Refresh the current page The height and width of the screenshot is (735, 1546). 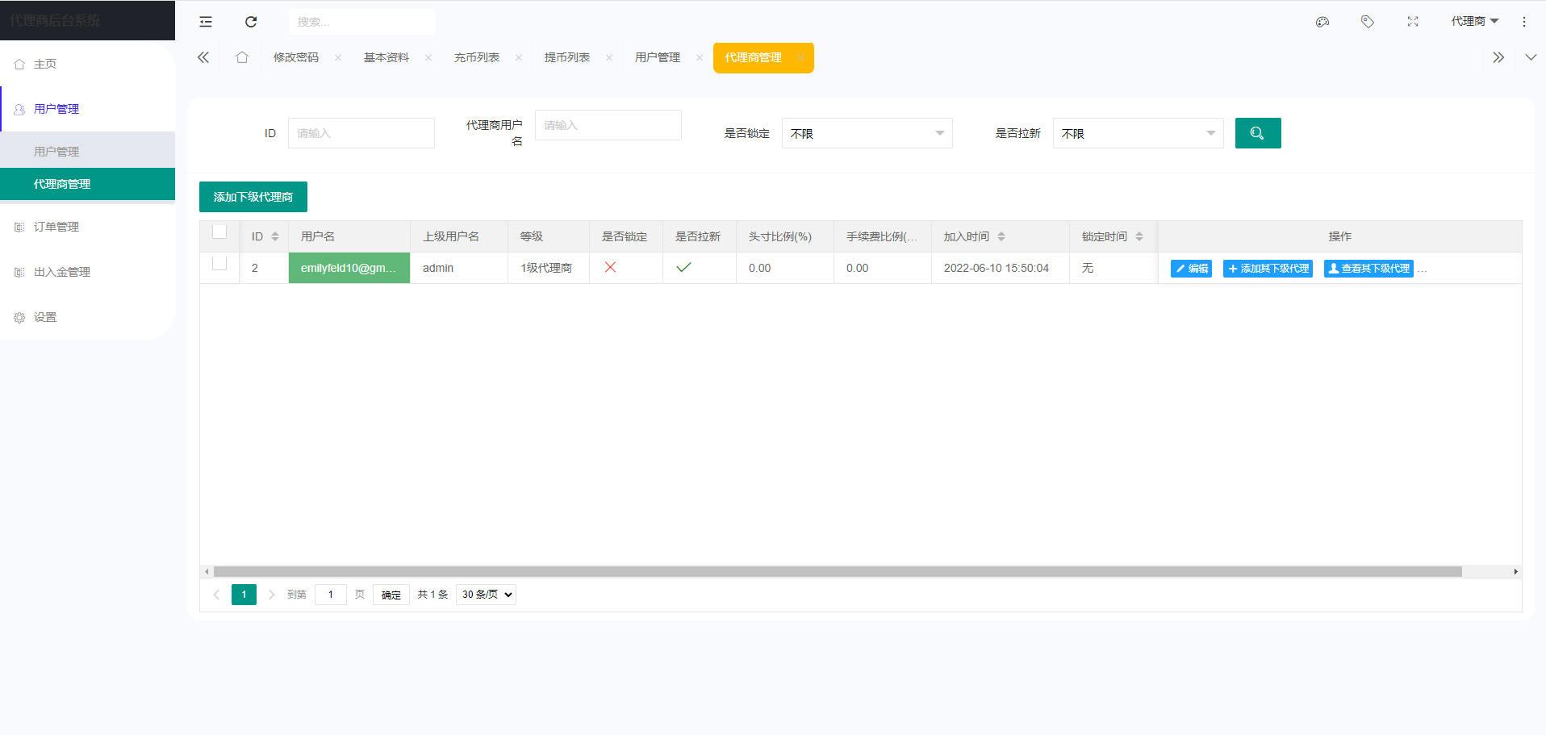(250, 21)
